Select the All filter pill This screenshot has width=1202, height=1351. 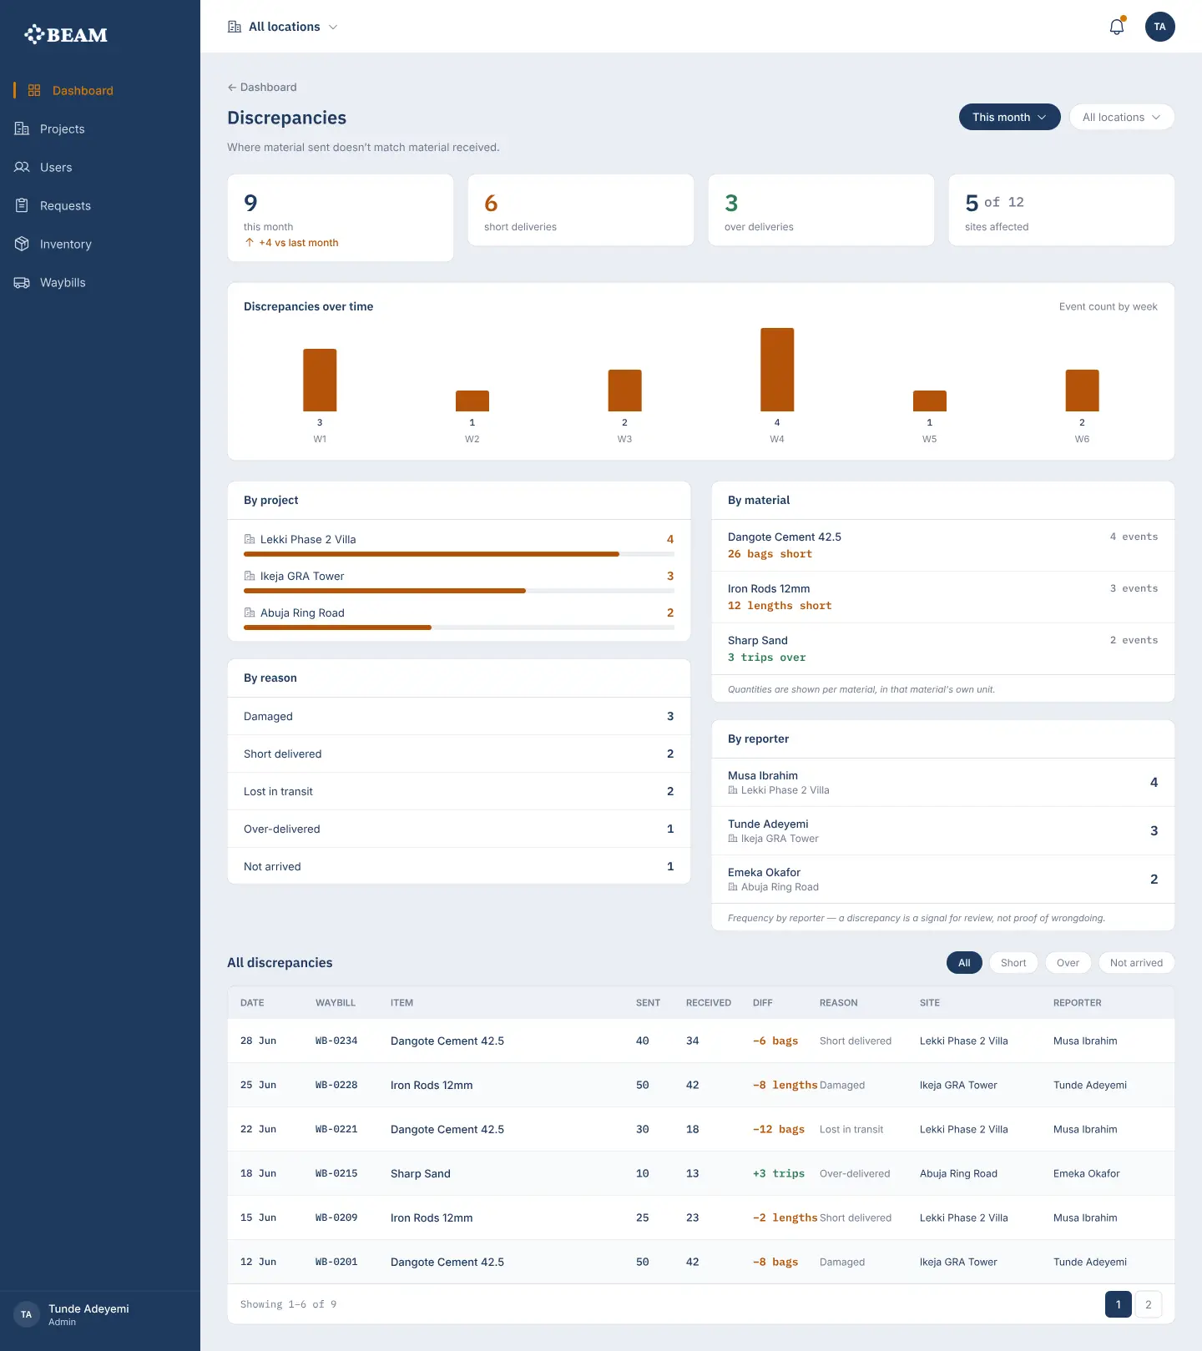[x=964, y=962]
